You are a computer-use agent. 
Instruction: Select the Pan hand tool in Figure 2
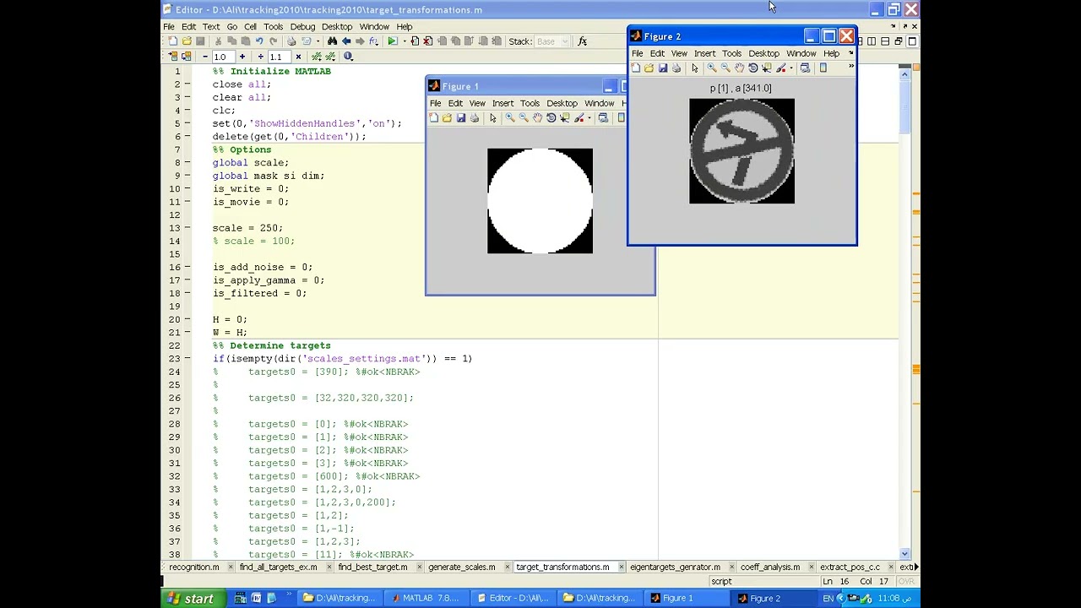(739, 68)
